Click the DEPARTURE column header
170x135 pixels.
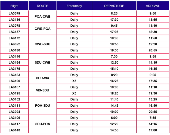pyautogui.click(x=114, y=6)
